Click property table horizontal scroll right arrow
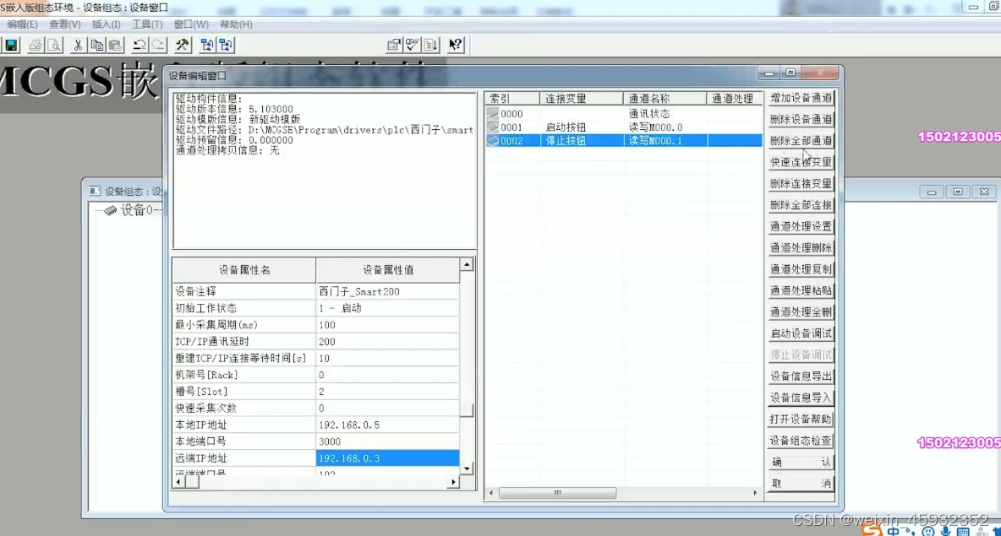 click(x=453, y=482)
